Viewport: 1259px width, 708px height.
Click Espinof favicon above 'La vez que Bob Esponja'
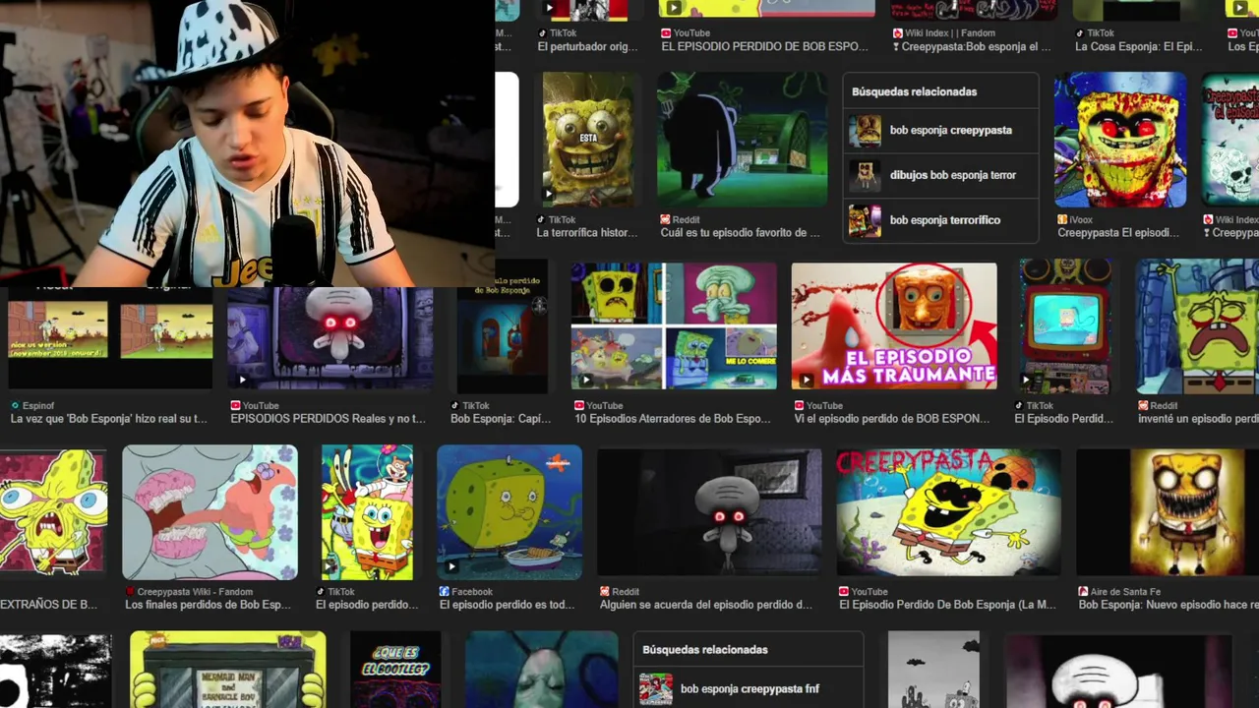coord(15,405)
